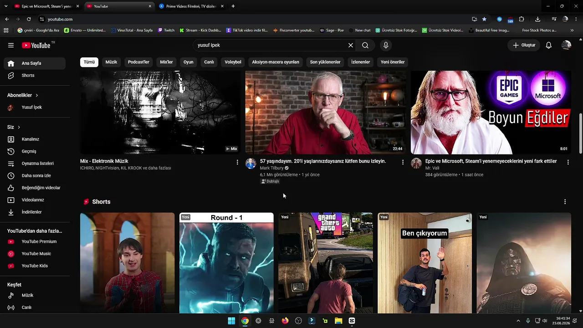Open options for the Epic ve Microsoft video
Screen dimensions: 583x328
(x=568, y=162)
